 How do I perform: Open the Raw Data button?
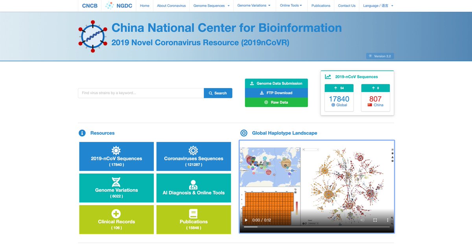click(x=276, y=102)
